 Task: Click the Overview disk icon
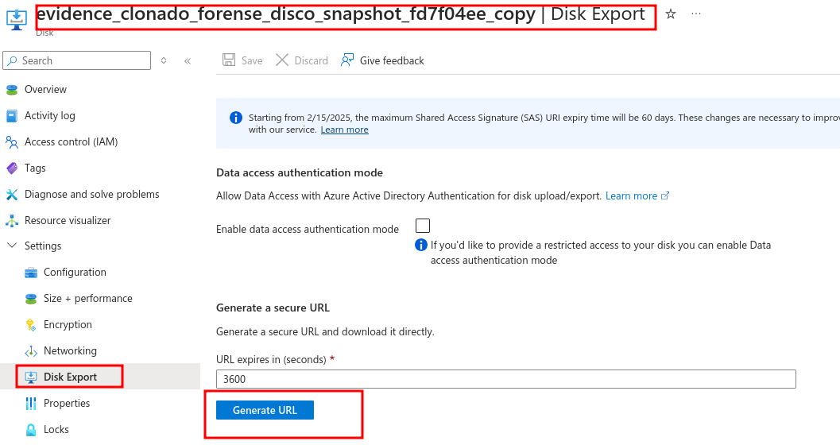click(12, 90)
